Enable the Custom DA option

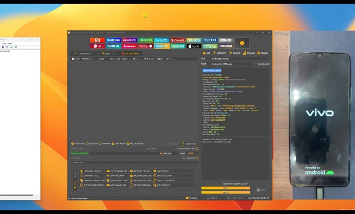pos(197,158)
